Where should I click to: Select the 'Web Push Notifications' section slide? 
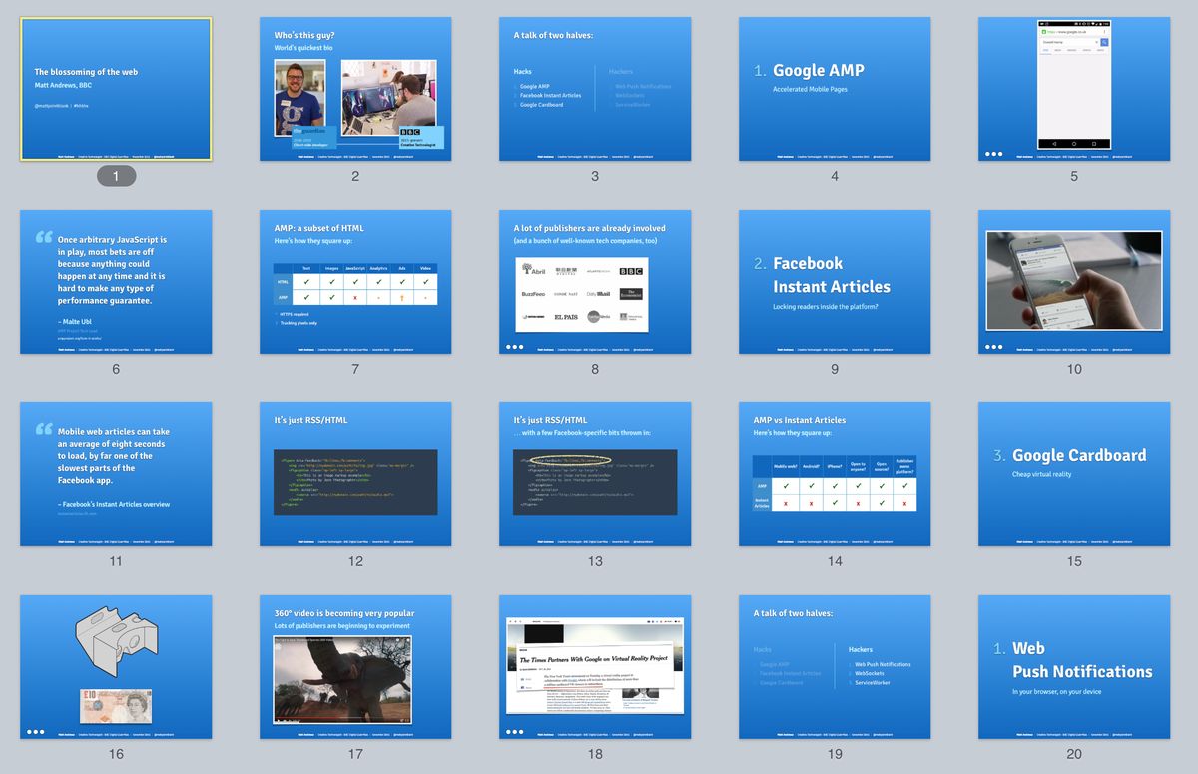point(1074,666)
